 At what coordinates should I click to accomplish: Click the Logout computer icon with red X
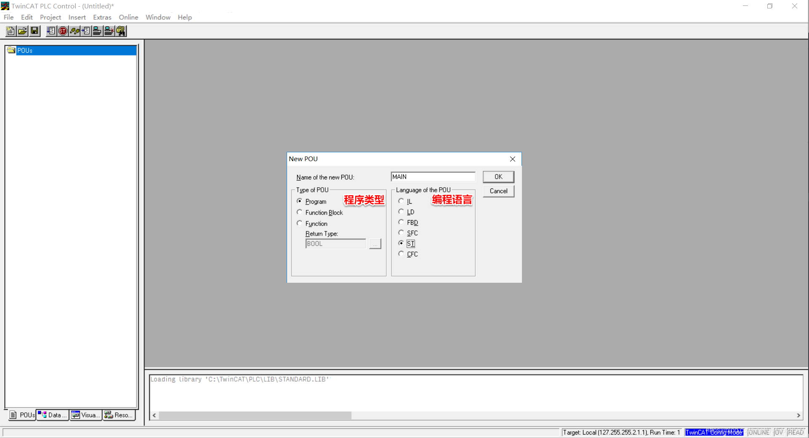(x=109, y=31)
